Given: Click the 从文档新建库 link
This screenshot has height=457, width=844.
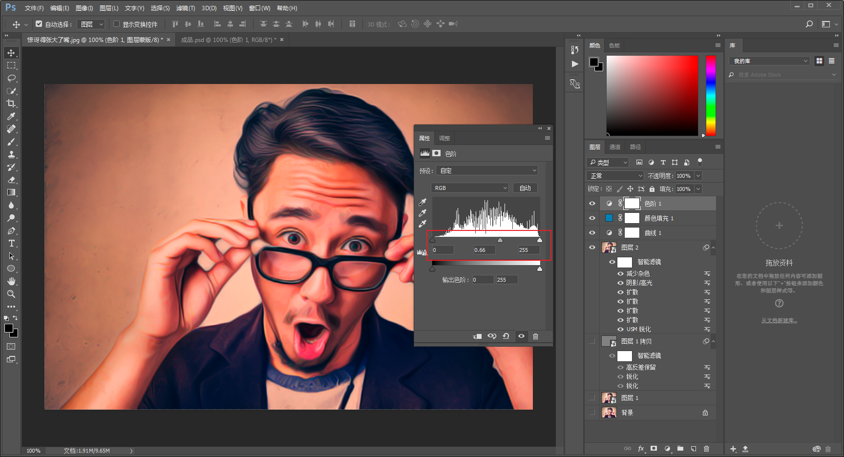Looking at the screenshot, I should pyautogui.click(x=779, y=321).
